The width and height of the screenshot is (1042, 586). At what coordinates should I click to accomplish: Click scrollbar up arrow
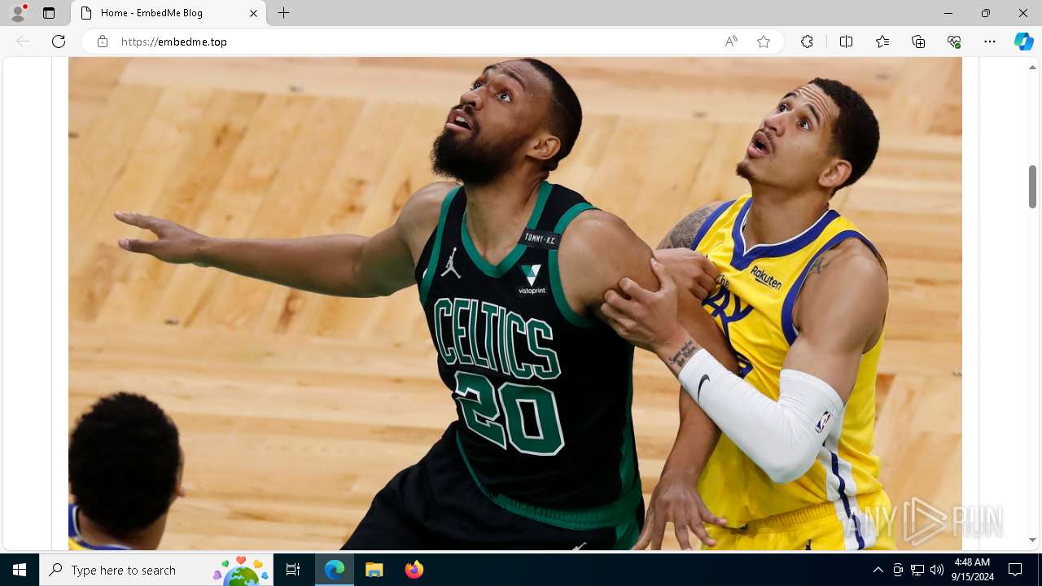click(1032, 67)
